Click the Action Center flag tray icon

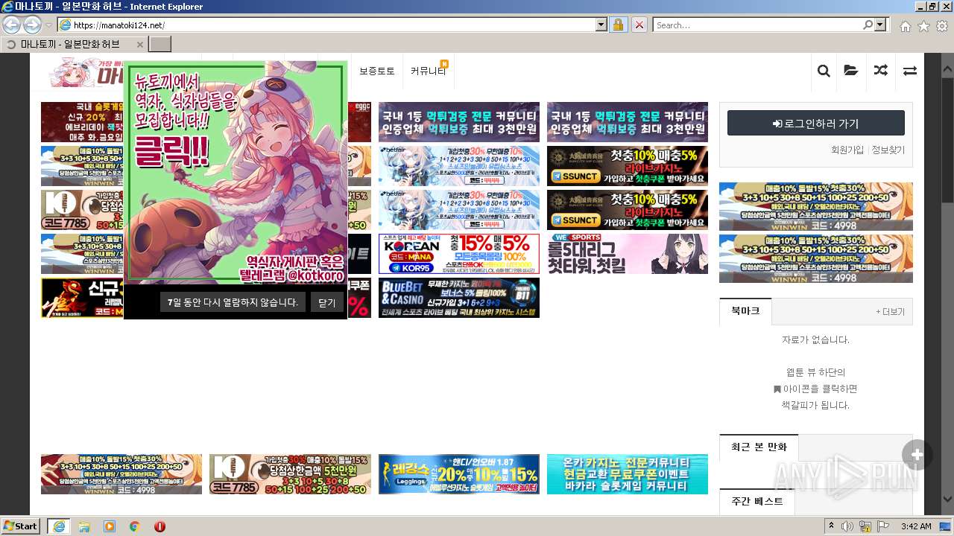click(x=883, y=526)
